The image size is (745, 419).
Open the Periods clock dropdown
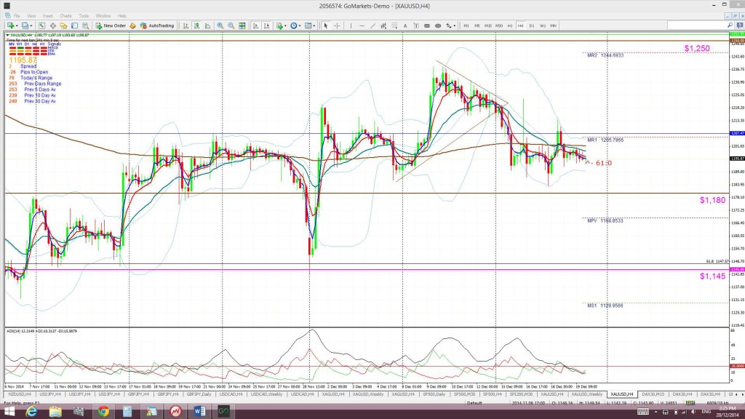(295, 25)
